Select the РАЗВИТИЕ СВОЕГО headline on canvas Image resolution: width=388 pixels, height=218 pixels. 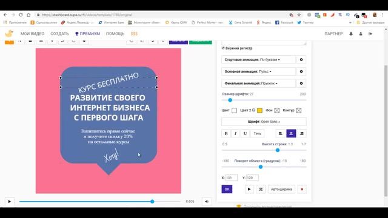pyautogui.click(x=110, y=108)
